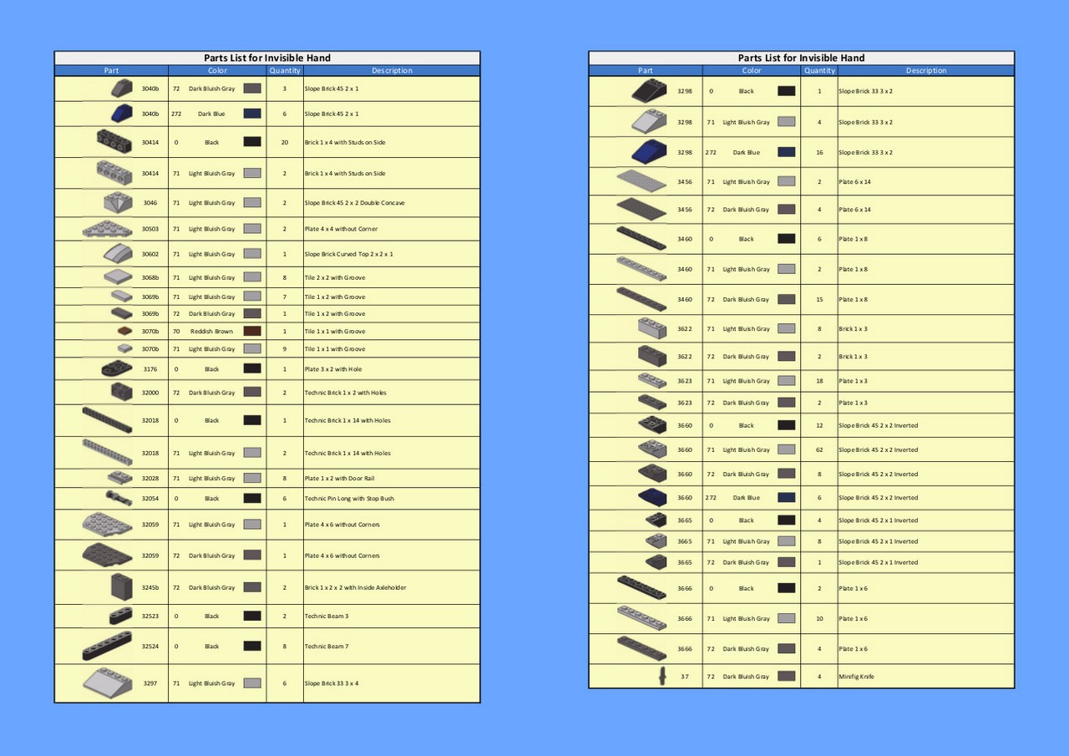Click the 'Technic Brick 1 x 2 with Holes' text

click(345, 393)
